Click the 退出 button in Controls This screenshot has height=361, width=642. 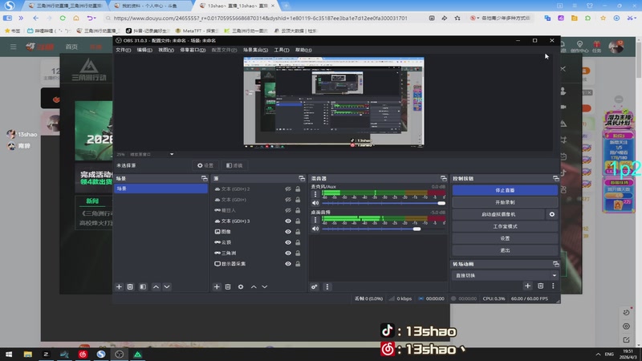pyautogui.click(x=505, y=250)
